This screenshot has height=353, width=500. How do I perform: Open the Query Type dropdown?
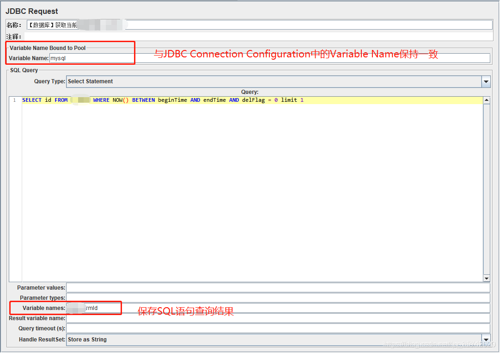coord(278,81)
